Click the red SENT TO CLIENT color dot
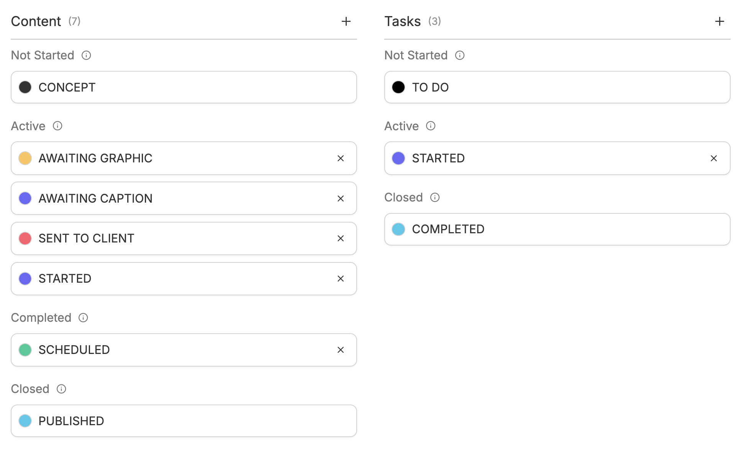 pyautogui.click(x=25, y=238)
